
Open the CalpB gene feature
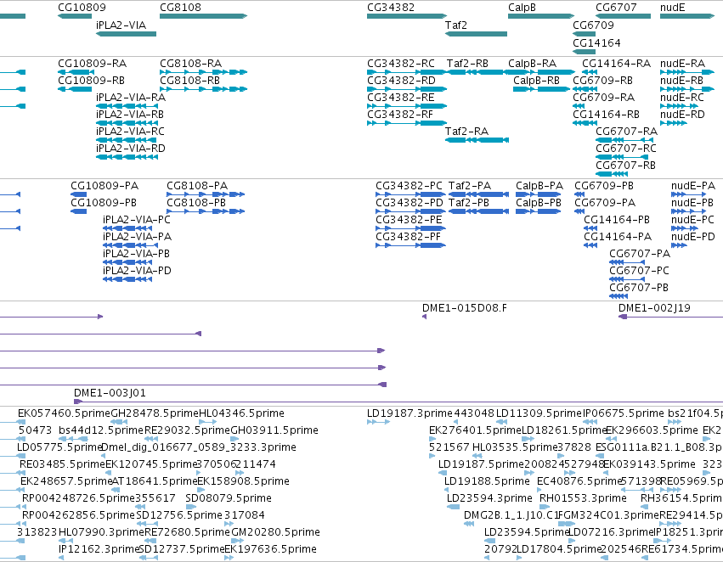click(541, 16)
